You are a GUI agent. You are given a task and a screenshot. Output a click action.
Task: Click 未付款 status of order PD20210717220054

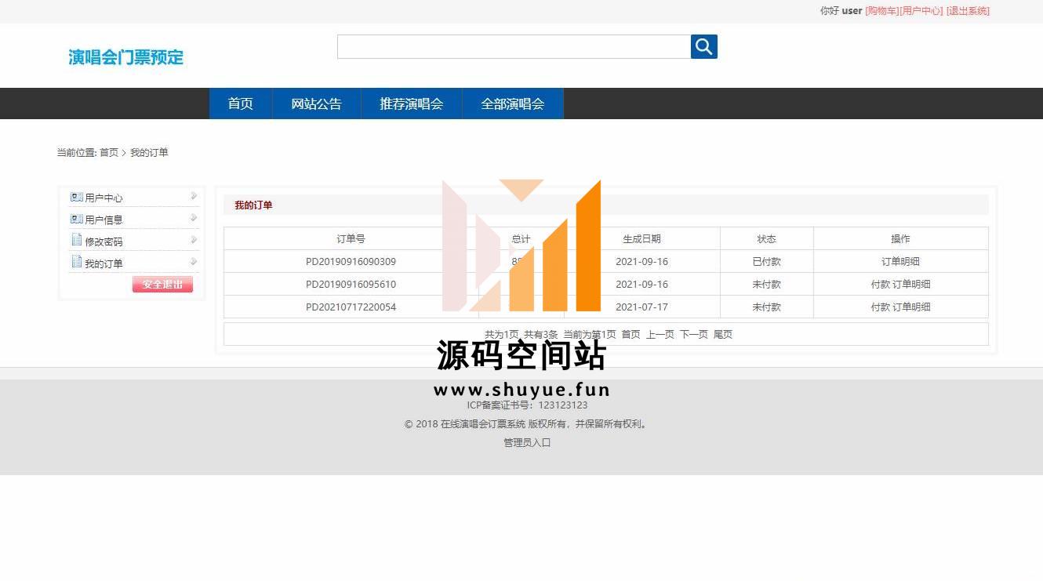click(766, 307)
